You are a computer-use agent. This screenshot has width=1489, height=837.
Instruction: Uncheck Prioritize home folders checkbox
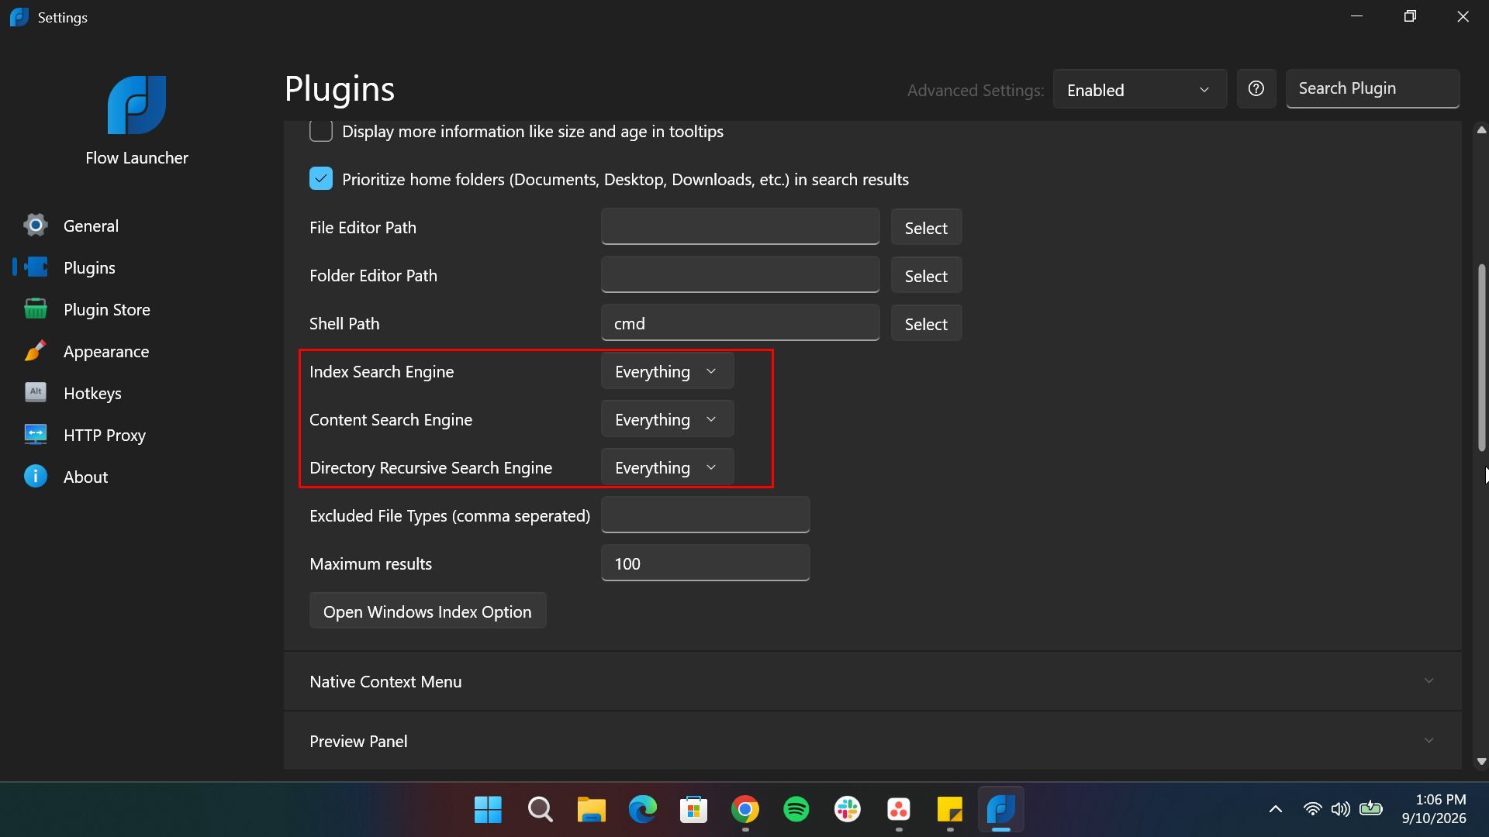pos(321,178)
